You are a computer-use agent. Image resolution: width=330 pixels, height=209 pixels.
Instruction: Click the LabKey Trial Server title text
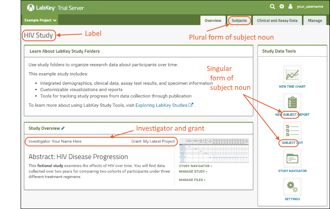pyautogui.click(x=60, y=8)
